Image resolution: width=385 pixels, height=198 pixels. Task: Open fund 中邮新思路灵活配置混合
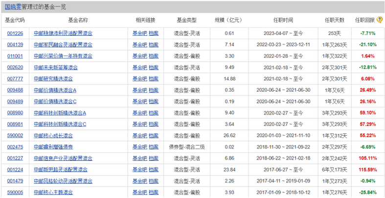click(61, 170)
